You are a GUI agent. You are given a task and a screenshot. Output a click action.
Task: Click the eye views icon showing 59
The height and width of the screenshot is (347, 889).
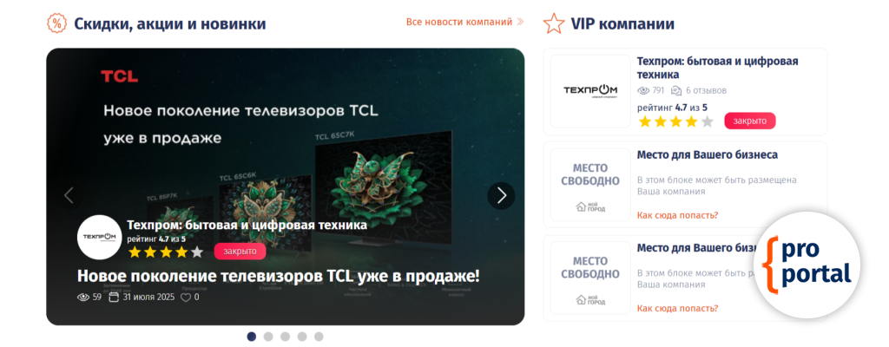(83, 297)
